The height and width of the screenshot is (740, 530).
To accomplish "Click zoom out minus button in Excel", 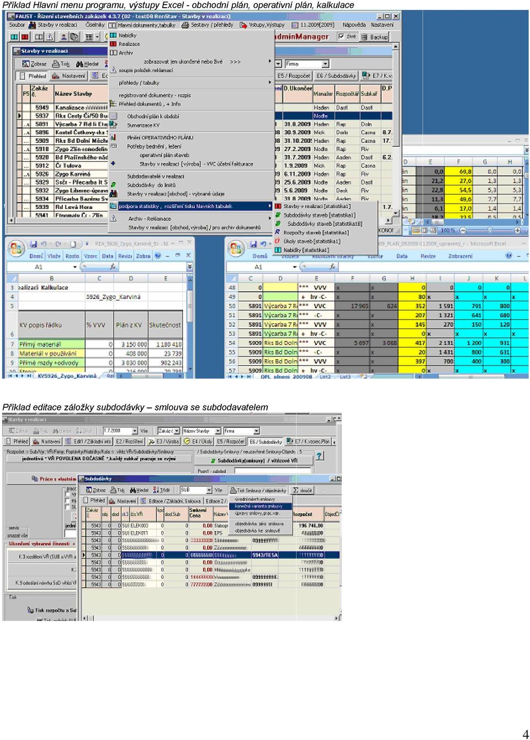I will coord(463,231).
